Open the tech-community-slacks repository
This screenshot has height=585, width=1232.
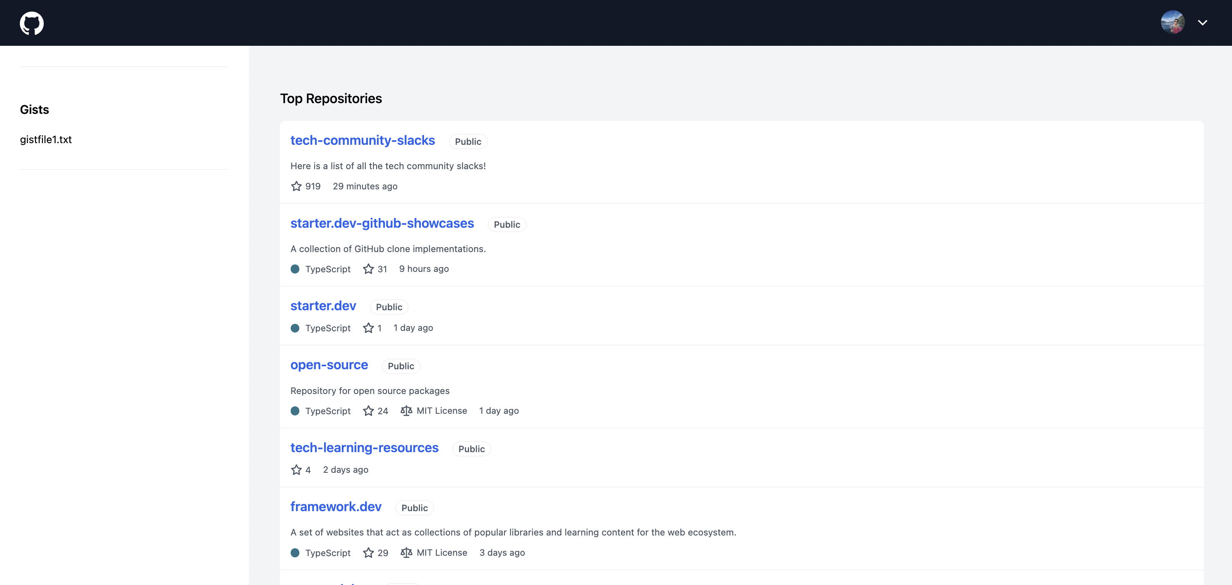click(362, 141)
